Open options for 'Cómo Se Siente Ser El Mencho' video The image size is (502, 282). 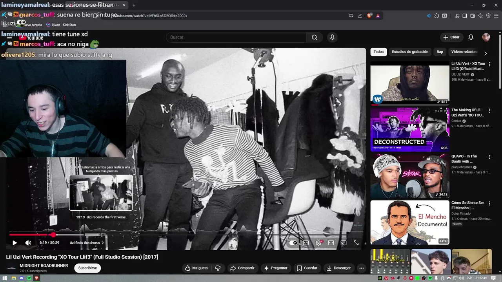(x=489, y=204)
